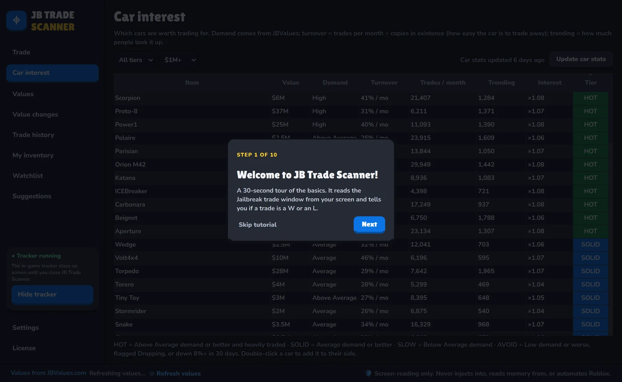Click the Aperture car name
Image resolution: width=622 pixels, height=382 pixels.
[x=128, y=231]
